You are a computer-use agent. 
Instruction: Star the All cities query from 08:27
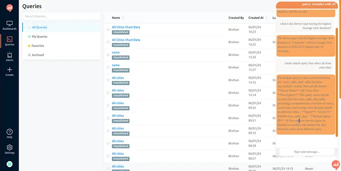[x=108, y=156]
